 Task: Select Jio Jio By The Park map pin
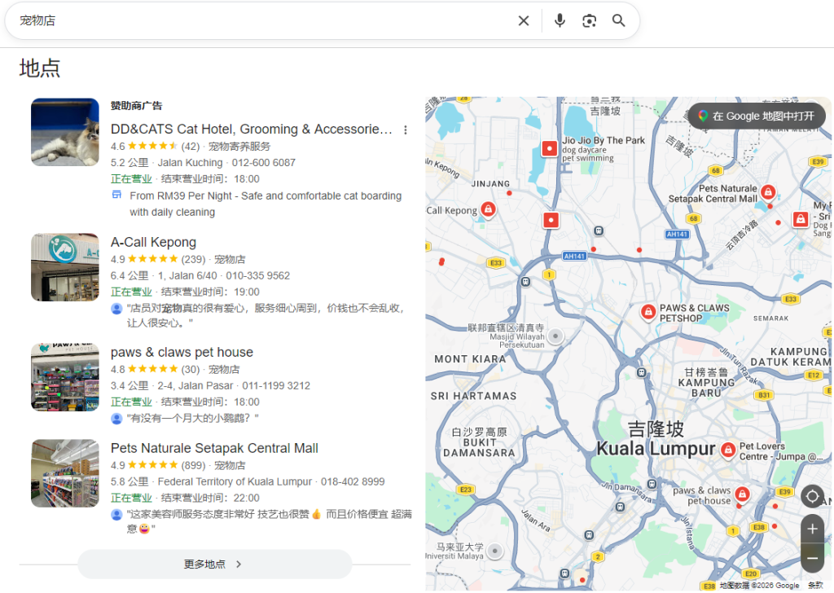[549, 148]
